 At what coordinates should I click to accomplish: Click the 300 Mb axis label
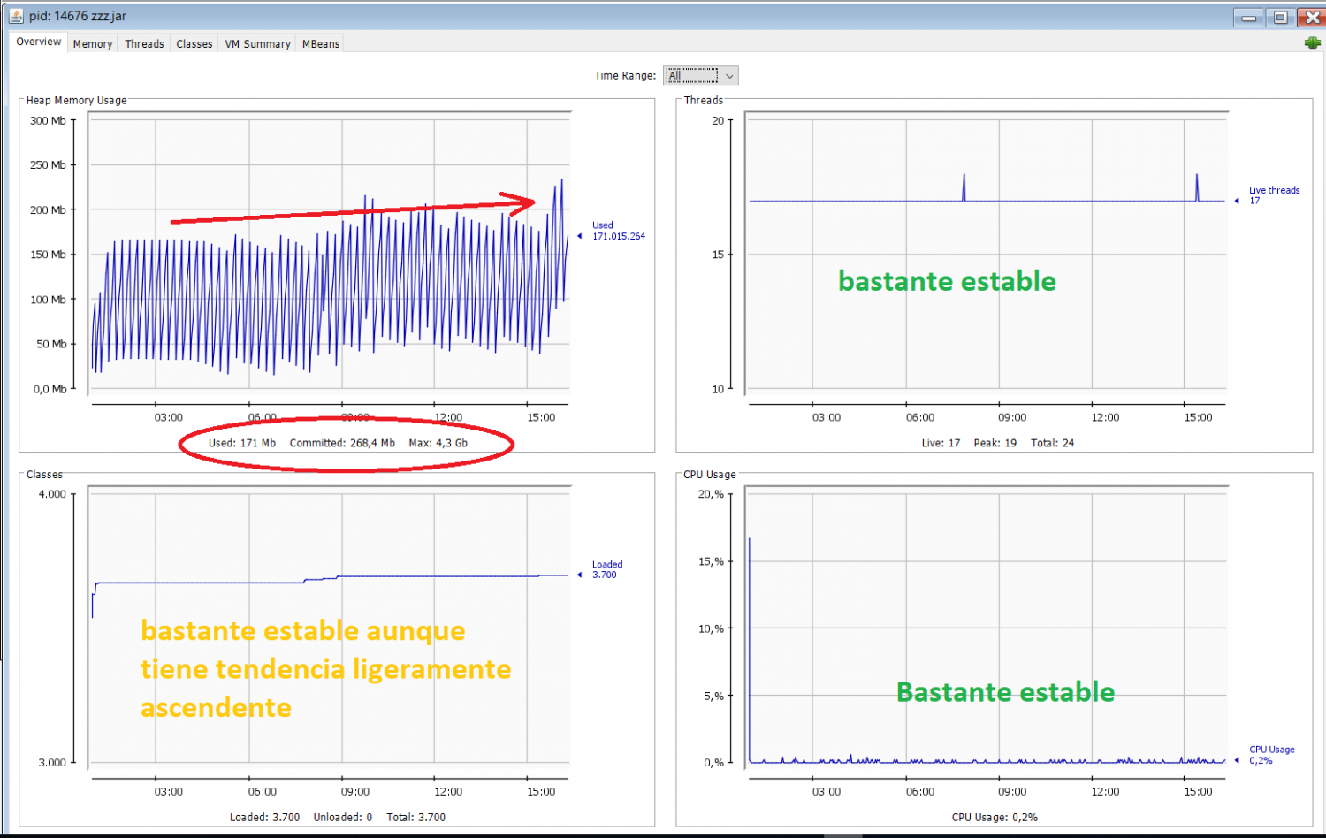coord(48,120)
